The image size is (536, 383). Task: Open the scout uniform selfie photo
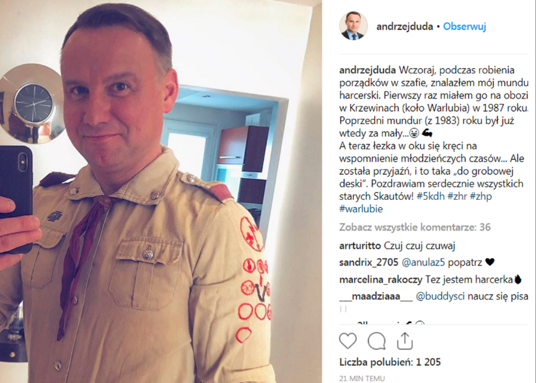pyautogui.click(x=160, y=192)
